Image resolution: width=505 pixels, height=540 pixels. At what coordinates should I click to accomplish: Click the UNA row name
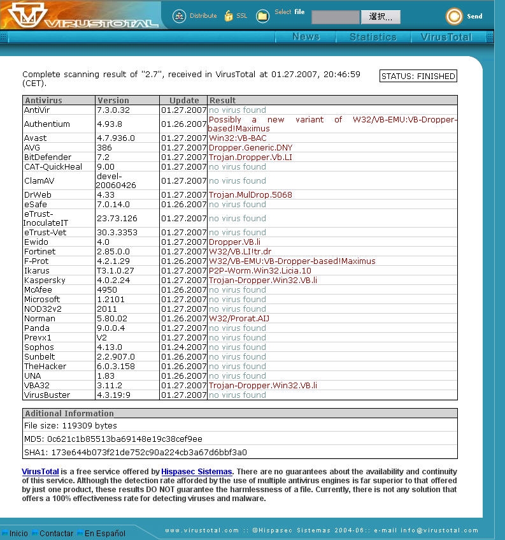coord(32,376)
